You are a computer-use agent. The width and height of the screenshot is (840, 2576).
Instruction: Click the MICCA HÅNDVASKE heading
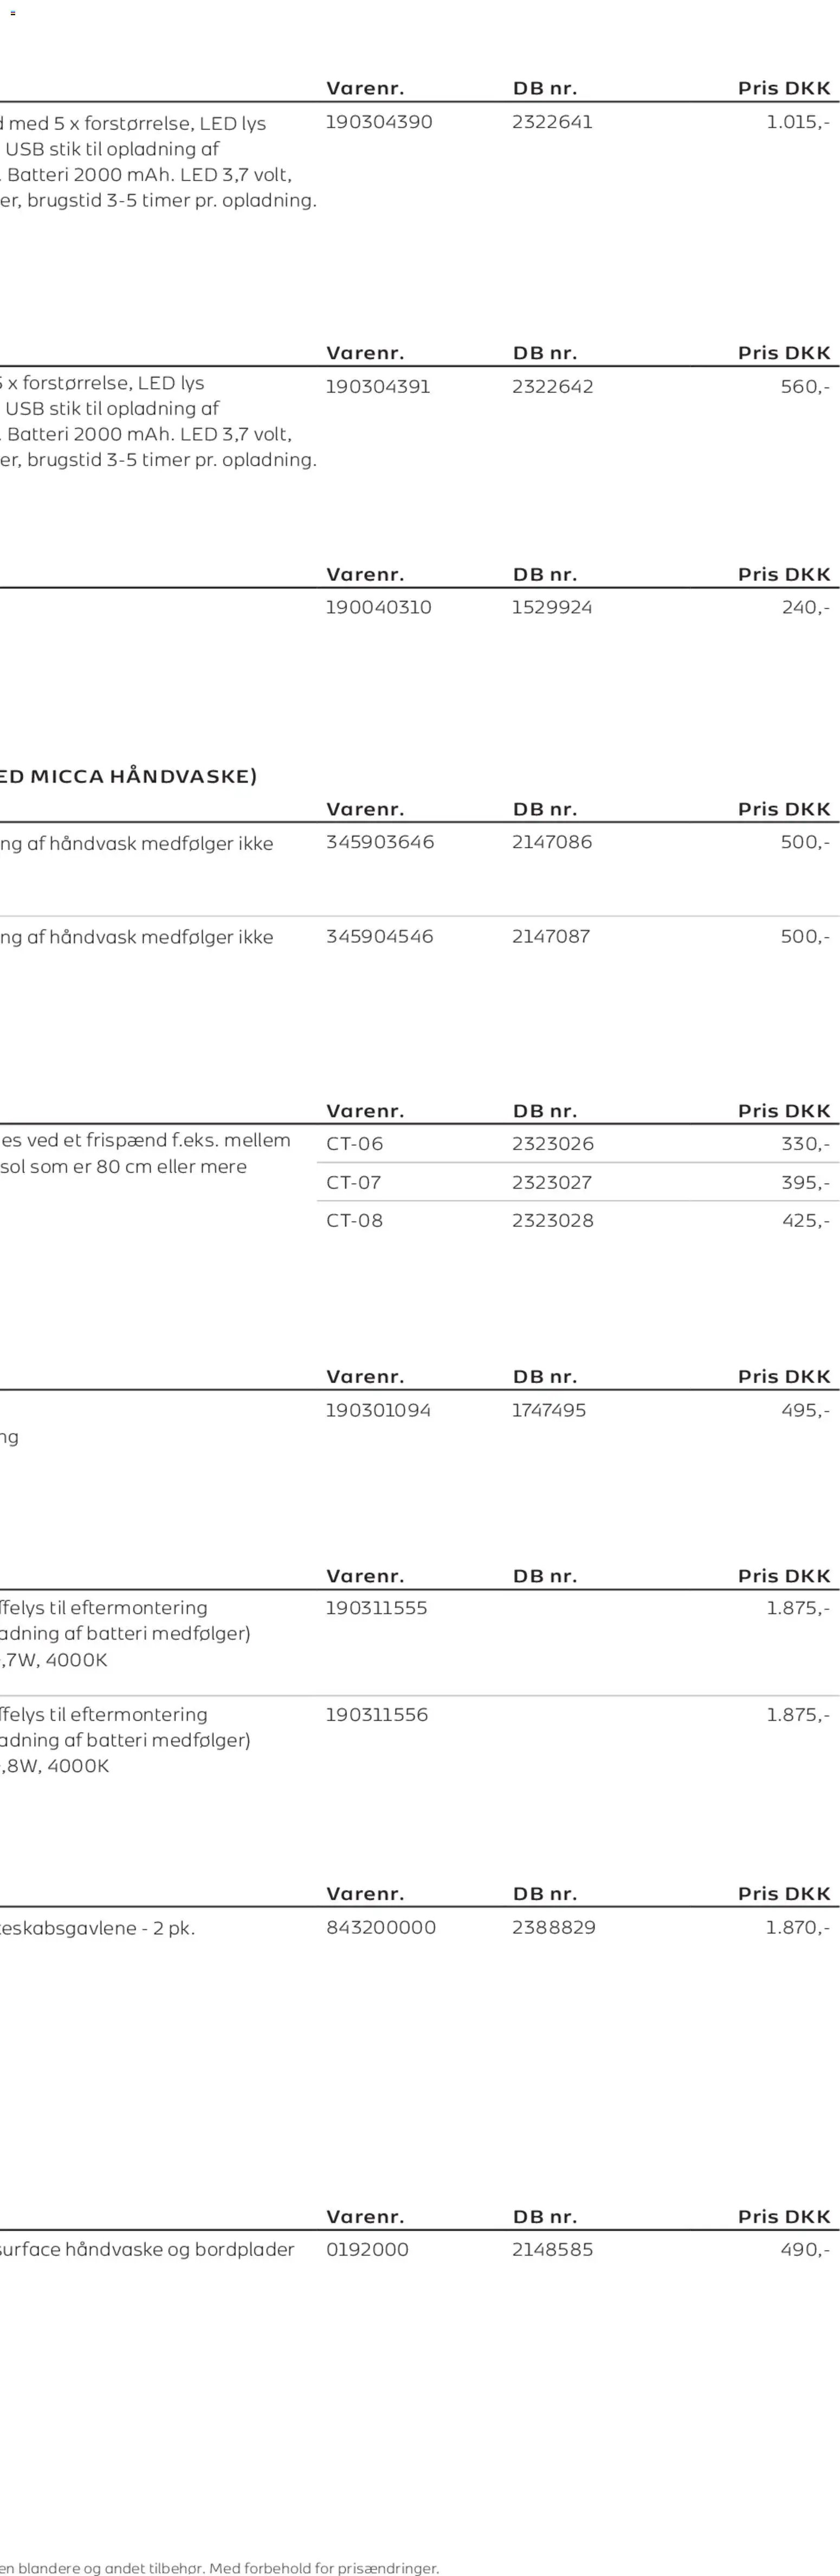coord(129,776)
